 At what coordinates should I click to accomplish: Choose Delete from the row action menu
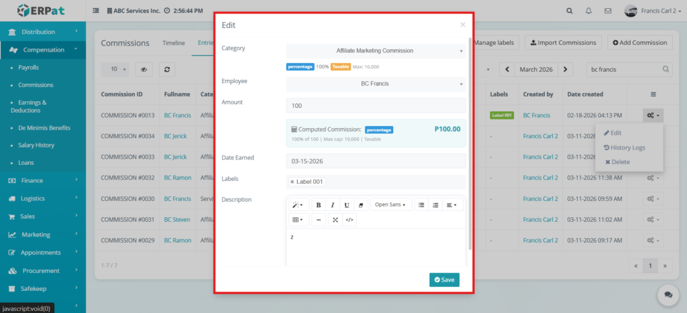(617, 162)
